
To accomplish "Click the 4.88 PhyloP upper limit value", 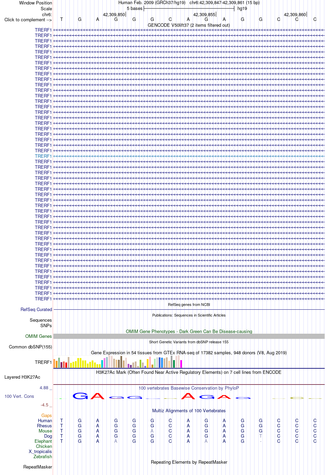I will point(44,388).
